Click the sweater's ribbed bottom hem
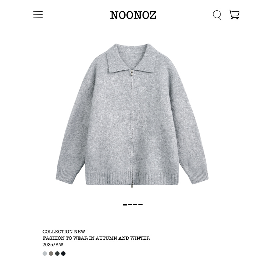 tap(132, 178)
